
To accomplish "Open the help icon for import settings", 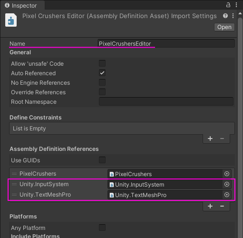I will 225,16.
